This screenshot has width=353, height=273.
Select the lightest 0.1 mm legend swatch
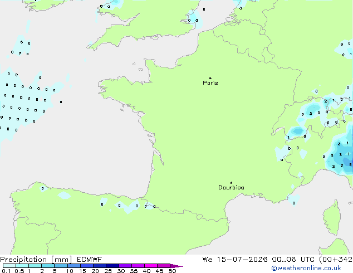(x=9, y=266)
